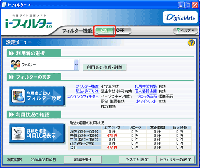Click the 継続利用 button
Image resolution: width=200 pixels, height=168 pixels.
point(83,159)
